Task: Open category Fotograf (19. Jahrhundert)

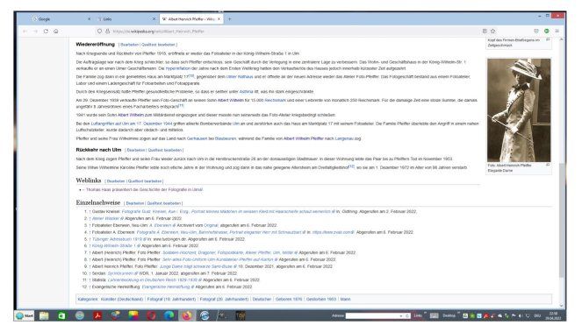Action: 171,299
